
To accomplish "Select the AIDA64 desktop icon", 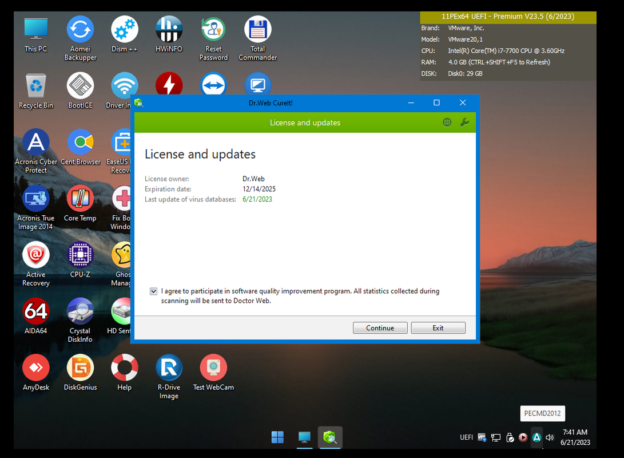I will [x=36, y=317].
